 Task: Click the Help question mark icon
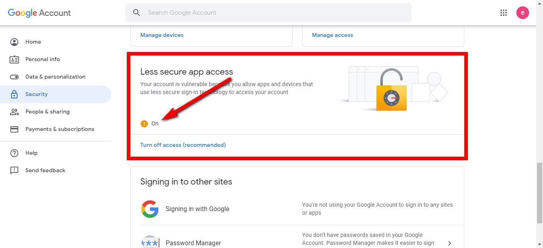pyautogui.click(x=14, y=153)
